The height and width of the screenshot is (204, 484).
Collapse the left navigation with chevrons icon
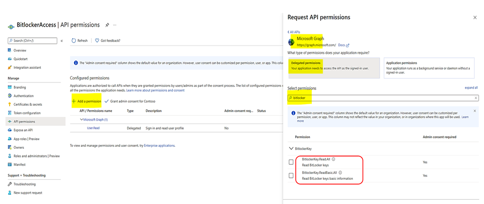[62, 41]
